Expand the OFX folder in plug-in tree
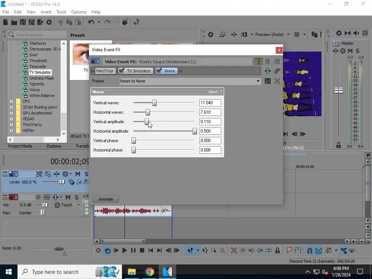The height and width of the screenshot is (279, 372). 11,101
